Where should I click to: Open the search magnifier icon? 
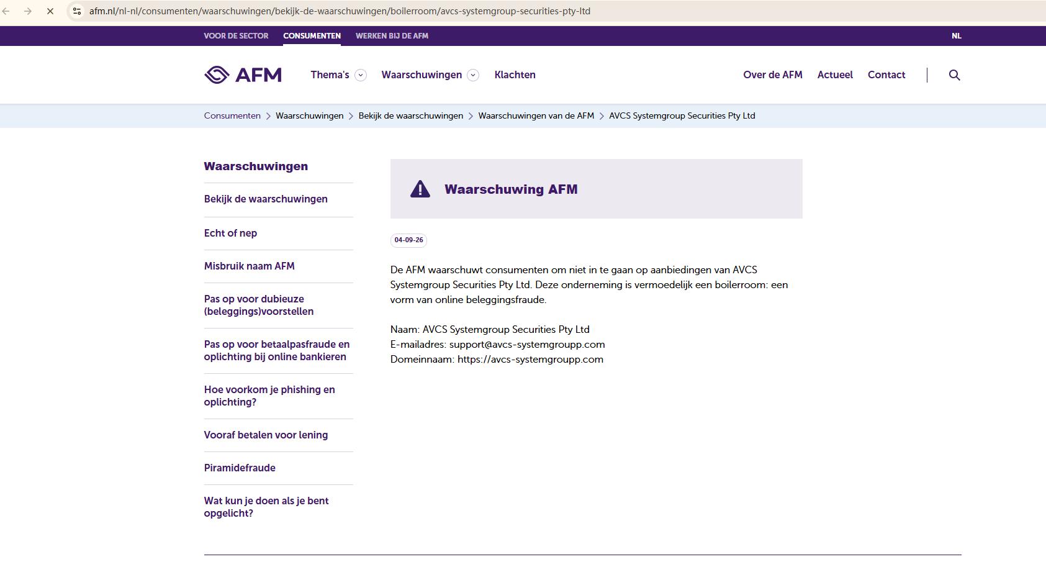coord(955,75)
